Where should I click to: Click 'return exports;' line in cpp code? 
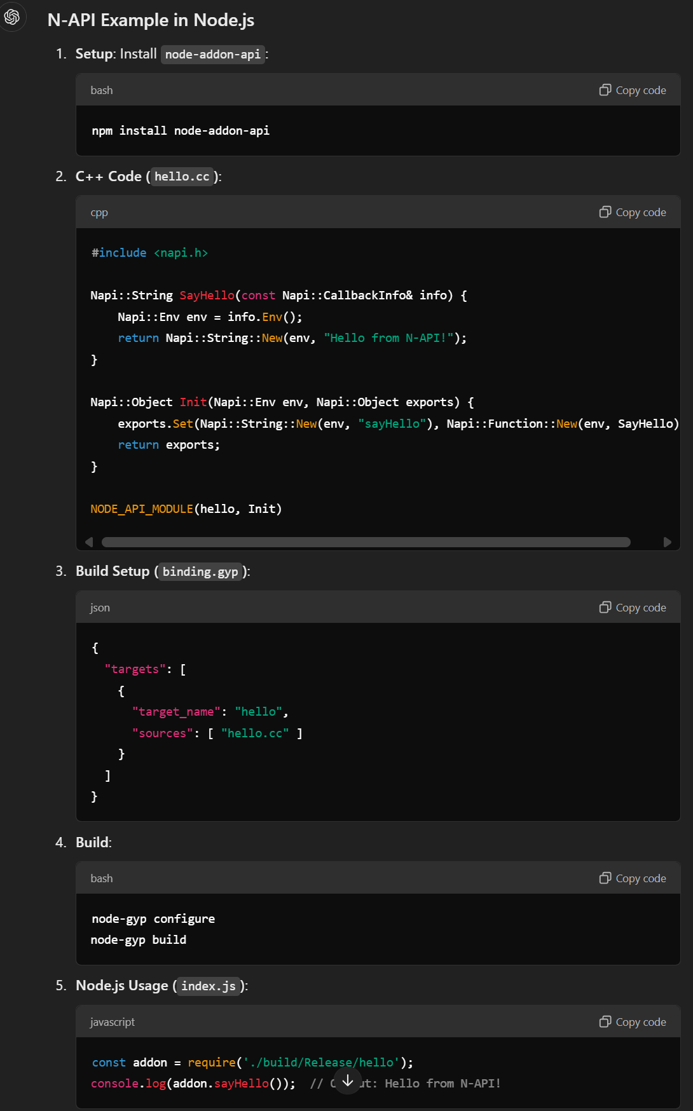point(169,445)
